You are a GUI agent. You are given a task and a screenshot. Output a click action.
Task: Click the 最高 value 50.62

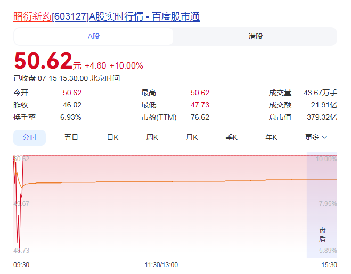[200, 93]
